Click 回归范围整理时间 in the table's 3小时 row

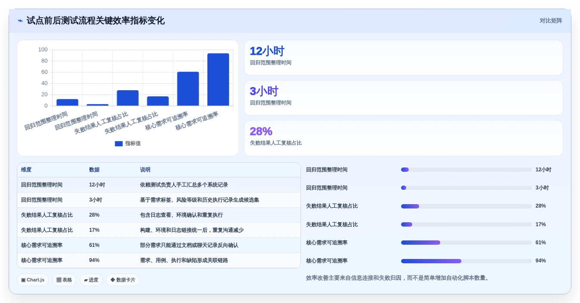[42, 200]
